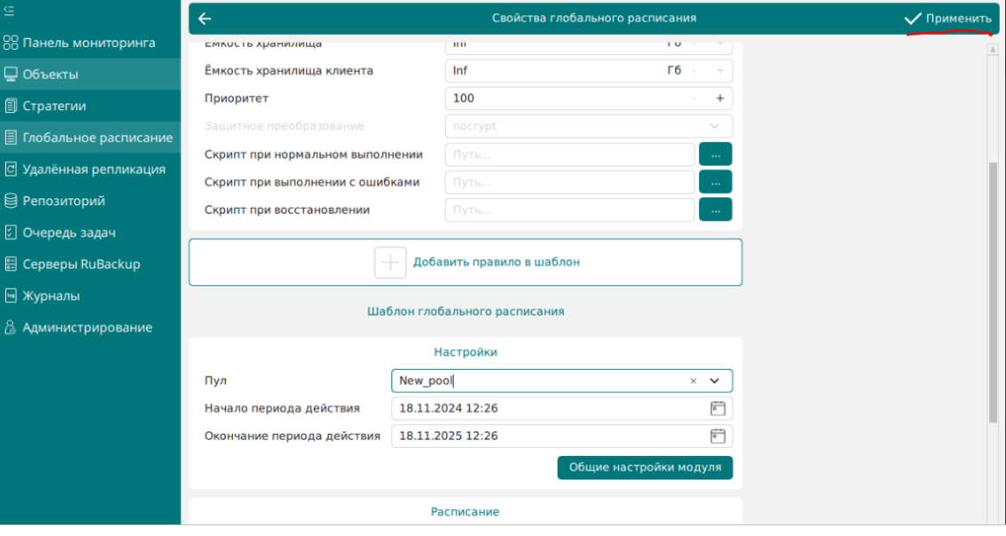The image size is (1006, 536).
Task: Increase Приоритет with the plus
Action: click(720, 98)
